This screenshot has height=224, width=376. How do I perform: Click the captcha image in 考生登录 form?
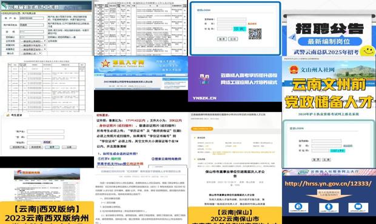pyautogui.click(x=47, y=142)
